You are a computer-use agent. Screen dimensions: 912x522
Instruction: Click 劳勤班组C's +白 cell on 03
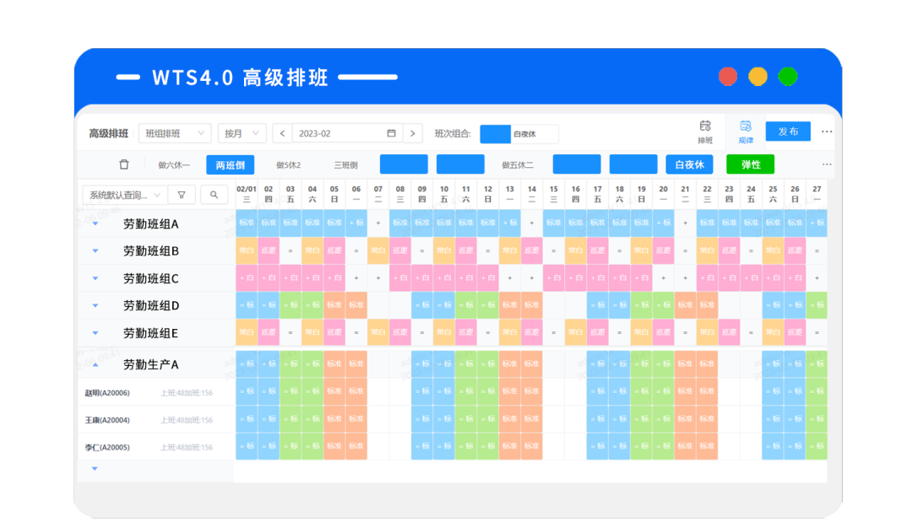tap(290, 278)
